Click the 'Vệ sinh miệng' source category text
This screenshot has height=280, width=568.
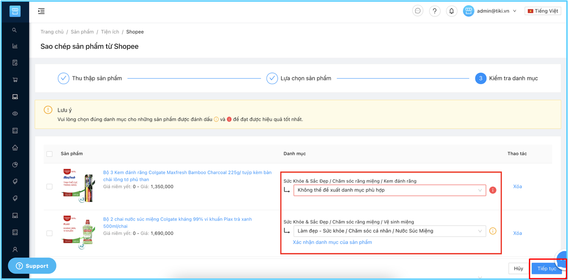pos(399,222)
